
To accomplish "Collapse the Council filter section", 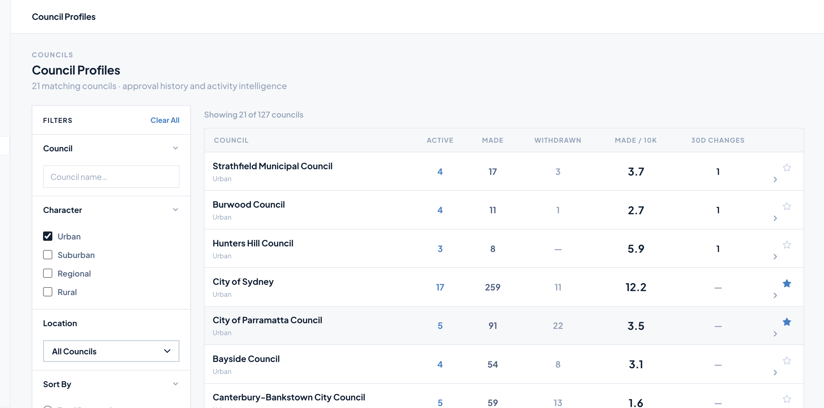I will (x=176, y=148).
